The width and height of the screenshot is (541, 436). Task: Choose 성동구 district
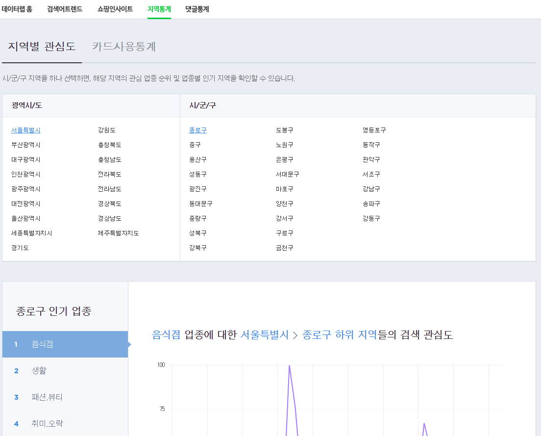pos(197,174)
